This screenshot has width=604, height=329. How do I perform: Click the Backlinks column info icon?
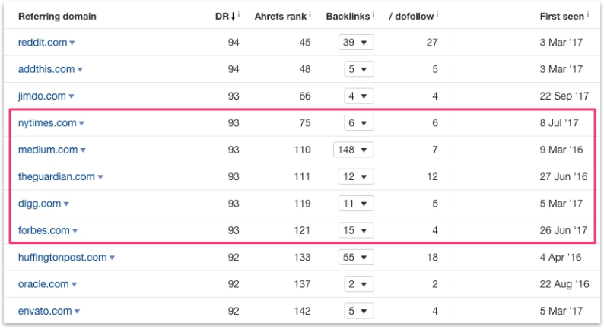click(x=375, y=14)
